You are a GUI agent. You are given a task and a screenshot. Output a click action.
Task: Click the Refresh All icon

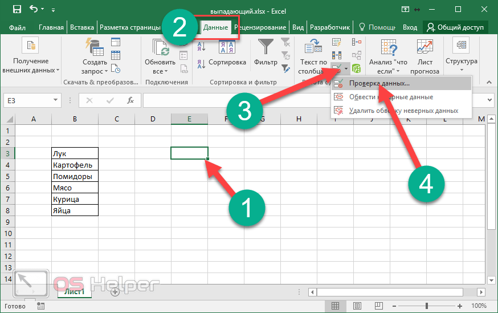coord(160,49)
